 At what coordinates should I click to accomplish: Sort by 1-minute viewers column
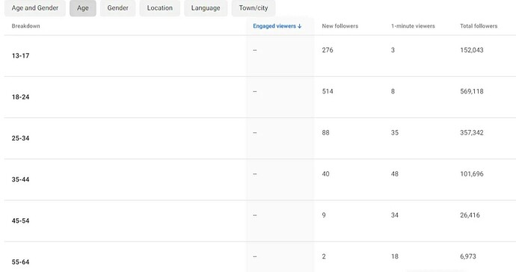413,26
